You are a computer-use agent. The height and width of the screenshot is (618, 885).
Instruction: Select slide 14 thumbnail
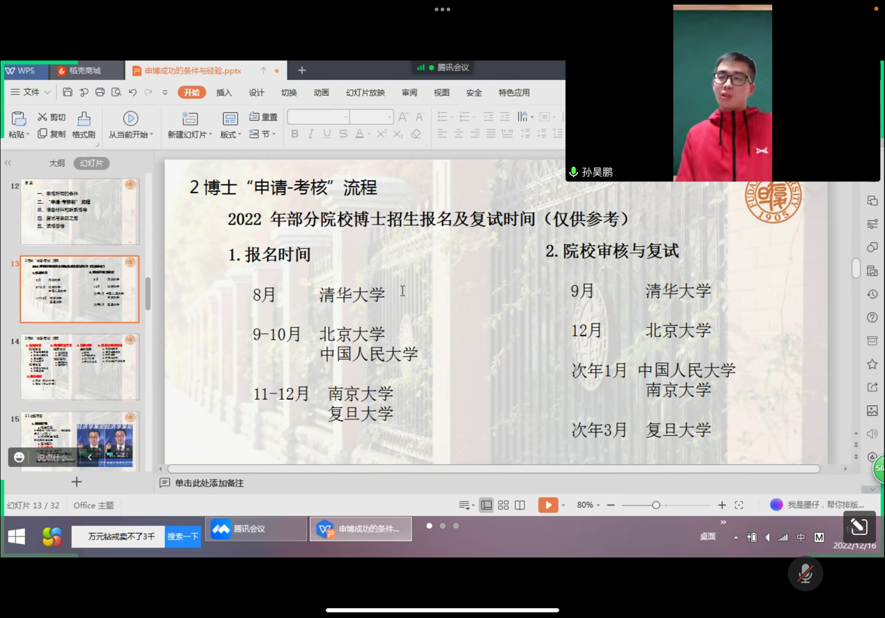[x=80, y=367]
